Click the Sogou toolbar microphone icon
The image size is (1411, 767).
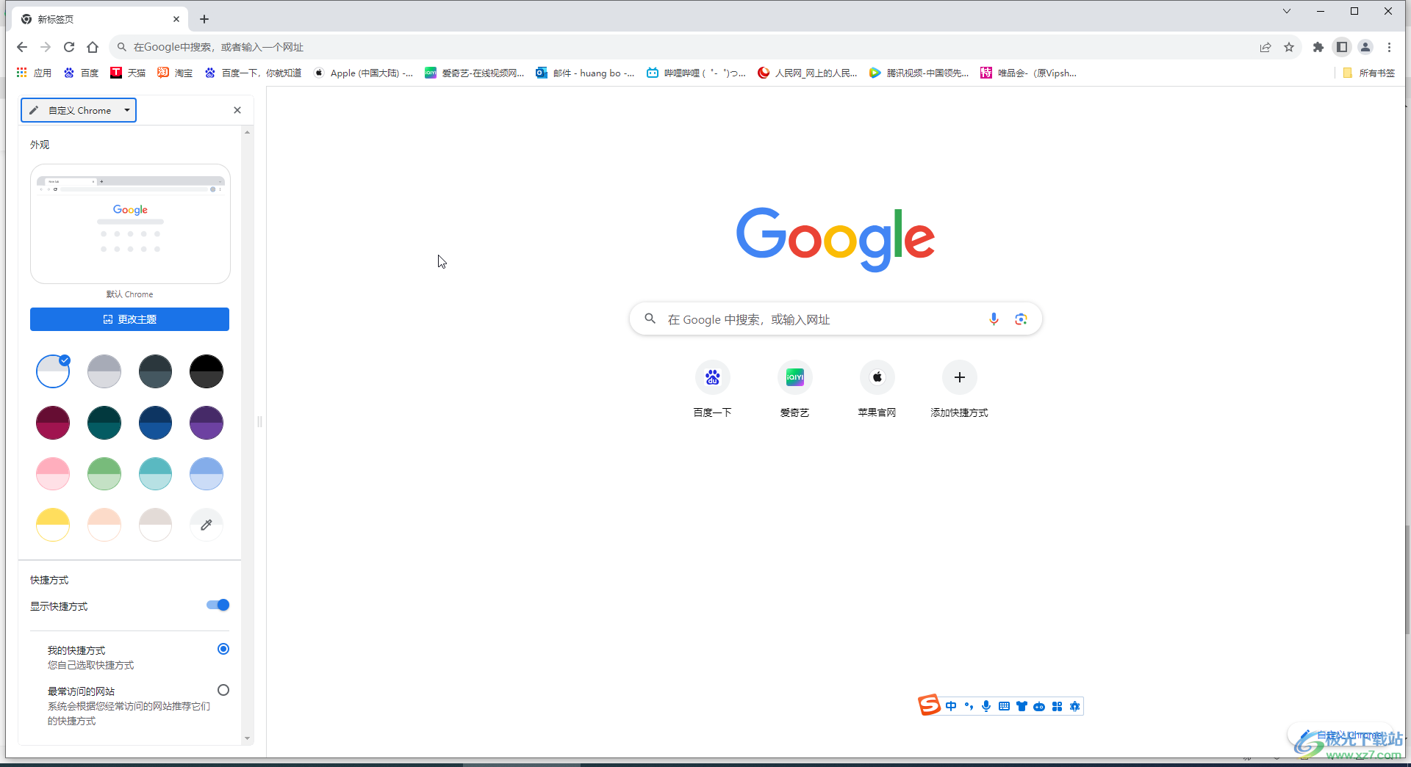pos(986,706)
